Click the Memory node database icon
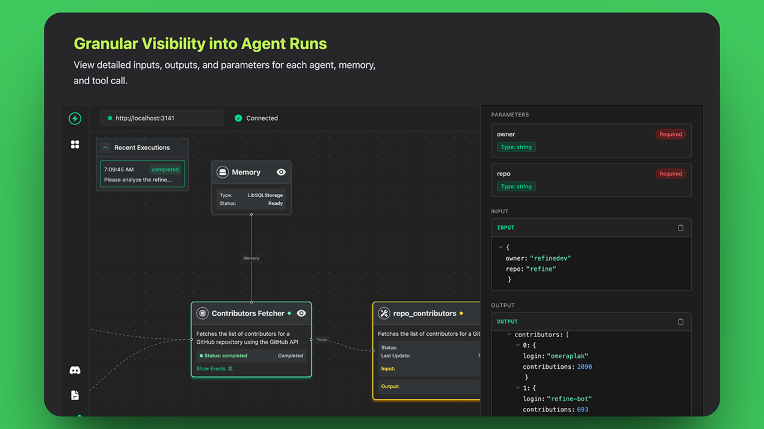764x429 pixels. point(223,172)
